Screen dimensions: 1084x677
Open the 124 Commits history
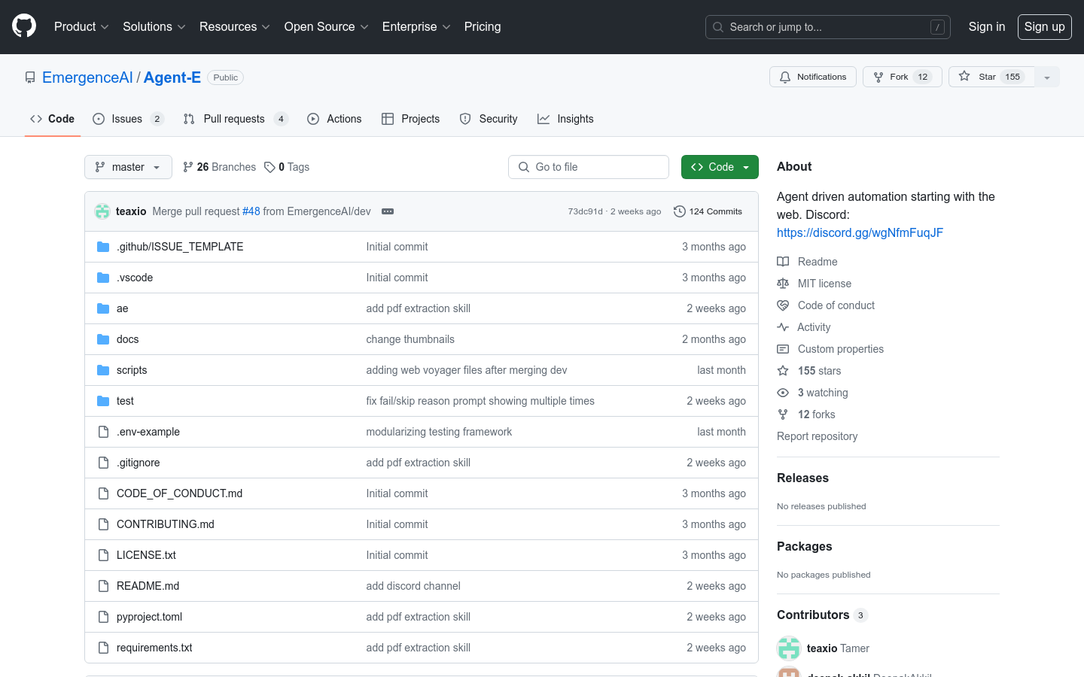[708, 211]
